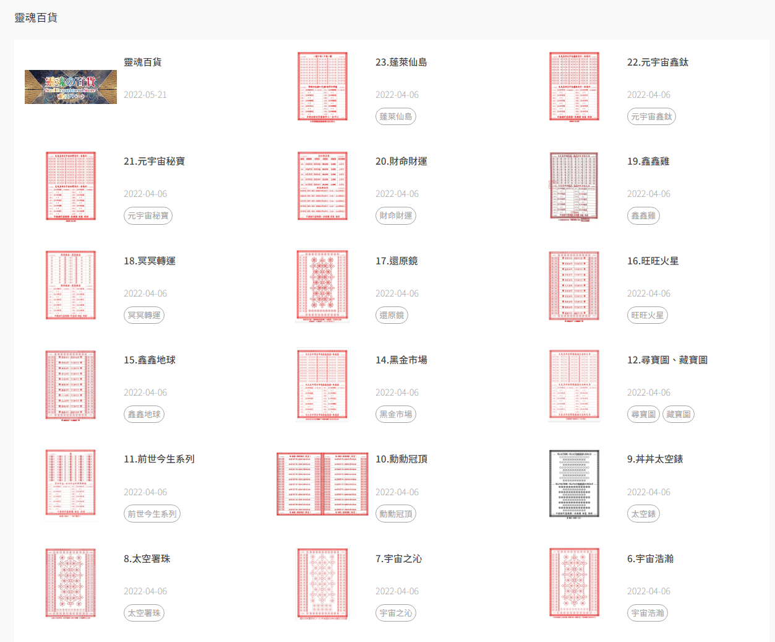Open the 21.元宇宙秘寶 thumbnail image
Screen dimensions: 775x642
coord(71,186)
